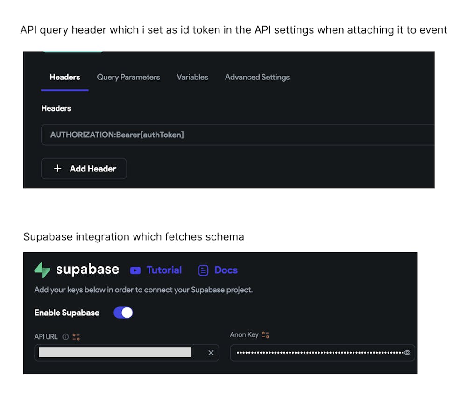Click the plus icon on Add Header
This screenshot has height=398, width=467.
pos(57,169)
